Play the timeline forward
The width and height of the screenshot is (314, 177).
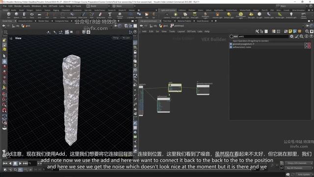[x=20, y=163]
